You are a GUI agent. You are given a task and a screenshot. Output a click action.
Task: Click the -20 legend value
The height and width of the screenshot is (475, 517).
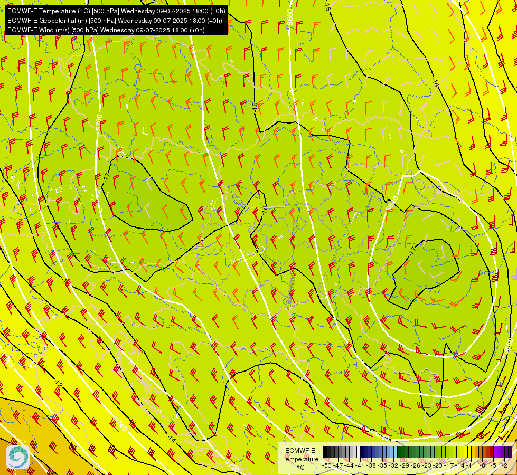(x=438, y=465)
